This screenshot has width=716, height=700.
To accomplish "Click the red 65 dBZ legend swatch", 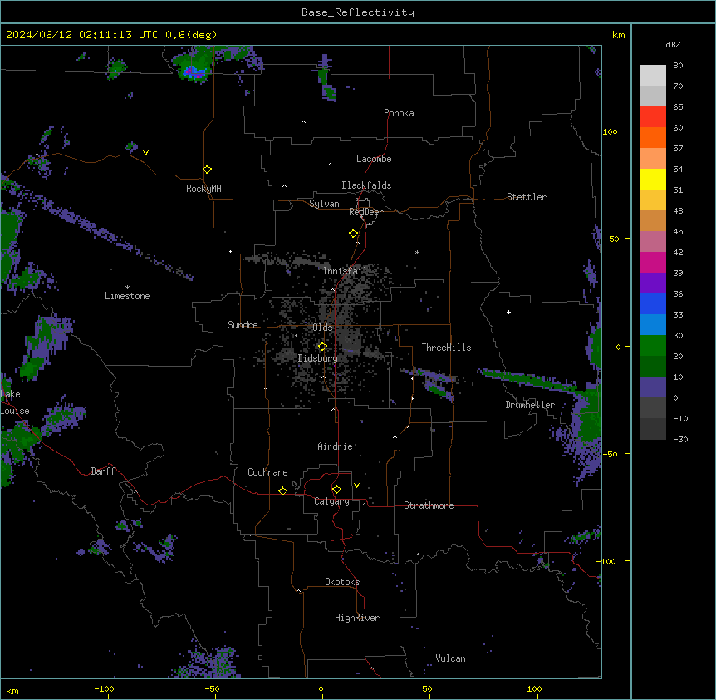I will coord(653,117).
